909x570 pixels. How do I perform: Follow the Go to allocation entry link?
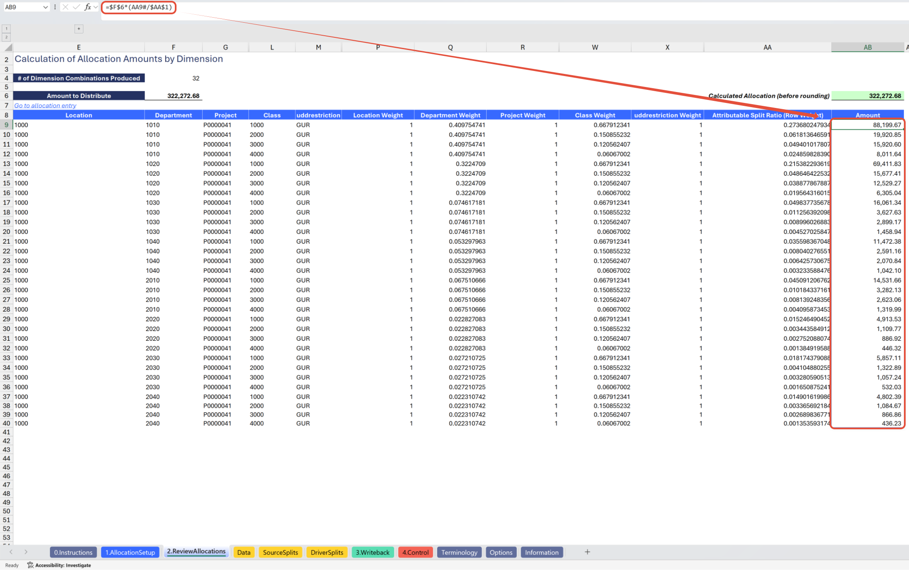[45, 105]
